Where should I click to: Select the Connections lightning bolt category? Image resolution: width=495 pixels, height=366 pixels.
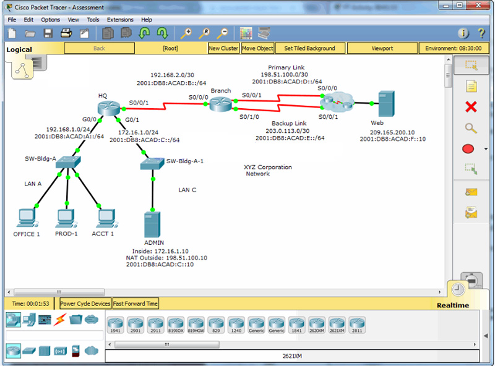(60, 320)
